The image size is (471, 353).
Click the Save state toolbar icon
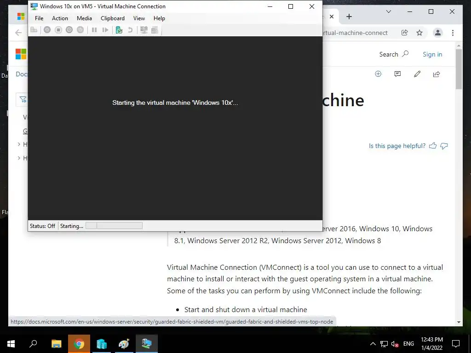coord(80,30)
